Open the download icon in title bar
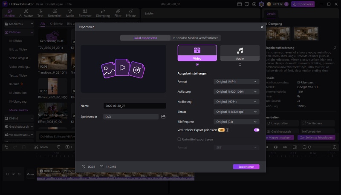 [254, 4]
